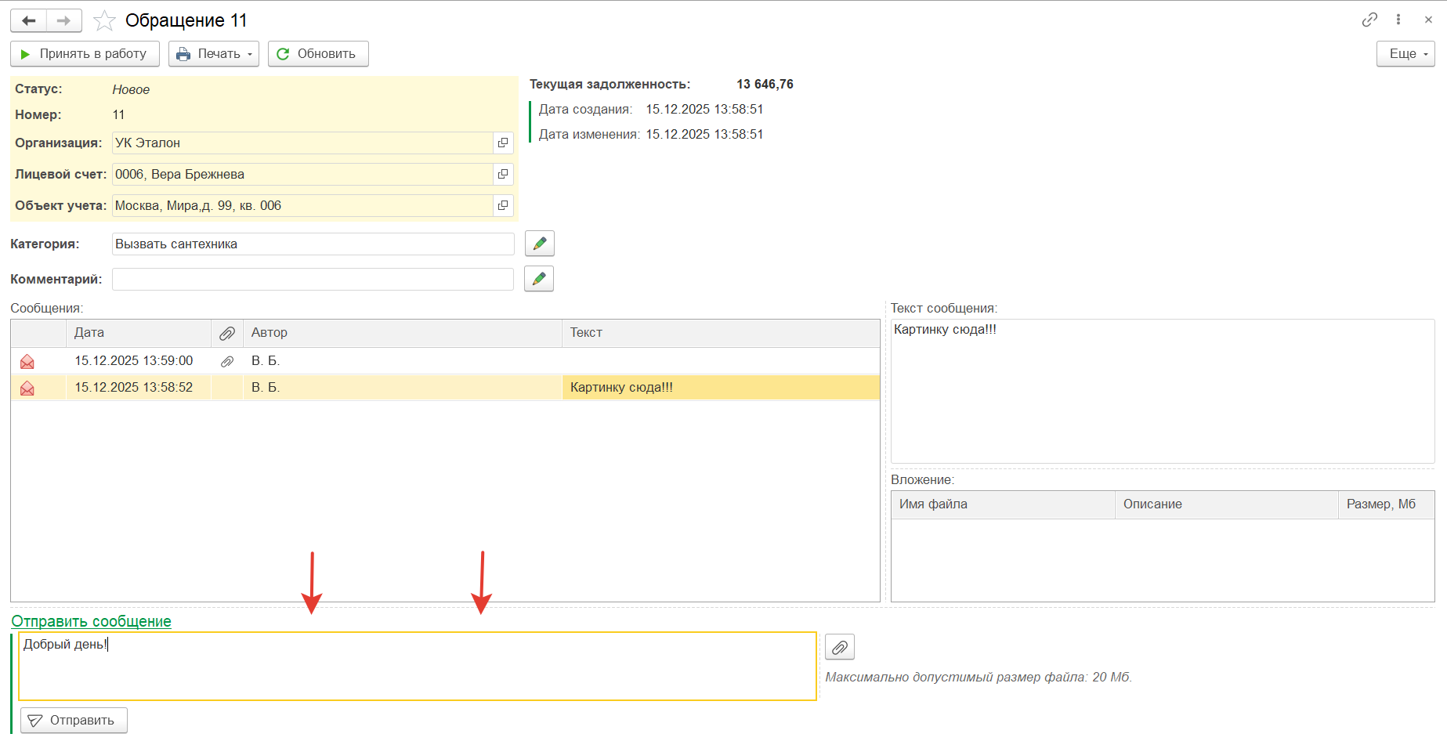The image size is (1447, 741).
Task: Open the Объект учета record icon
Action: (x=503, y=205)
